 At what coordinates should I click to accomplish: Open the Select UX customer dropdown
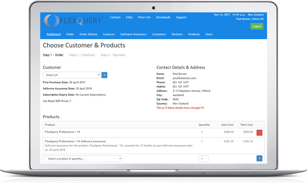(72, 75)
